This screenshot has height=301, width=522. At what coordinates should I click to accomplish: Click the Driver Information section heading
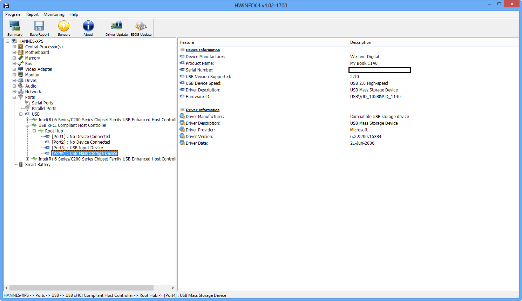point(203,110)
